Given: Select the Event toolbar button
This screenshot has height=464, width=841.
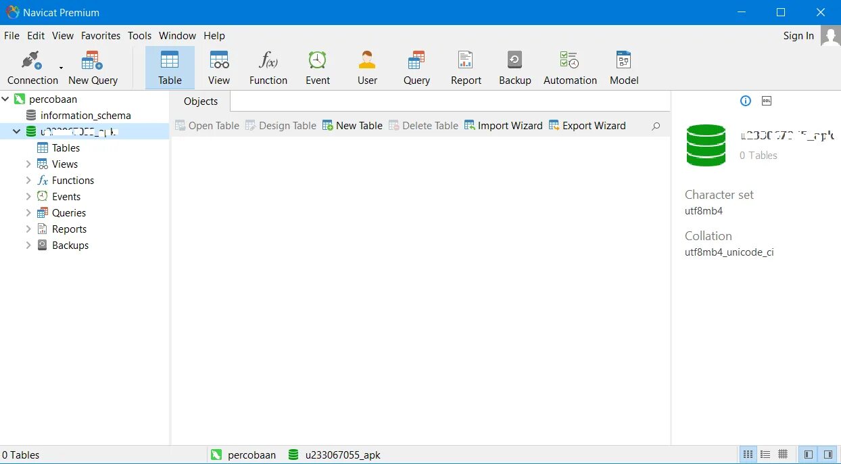Looking at the screenshot, I should tap(318, 68).
